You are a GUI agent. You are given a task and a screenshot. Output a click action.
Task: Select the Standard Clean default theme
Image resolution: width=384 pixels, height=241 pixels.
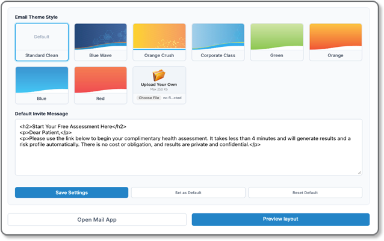click(42, 42)
